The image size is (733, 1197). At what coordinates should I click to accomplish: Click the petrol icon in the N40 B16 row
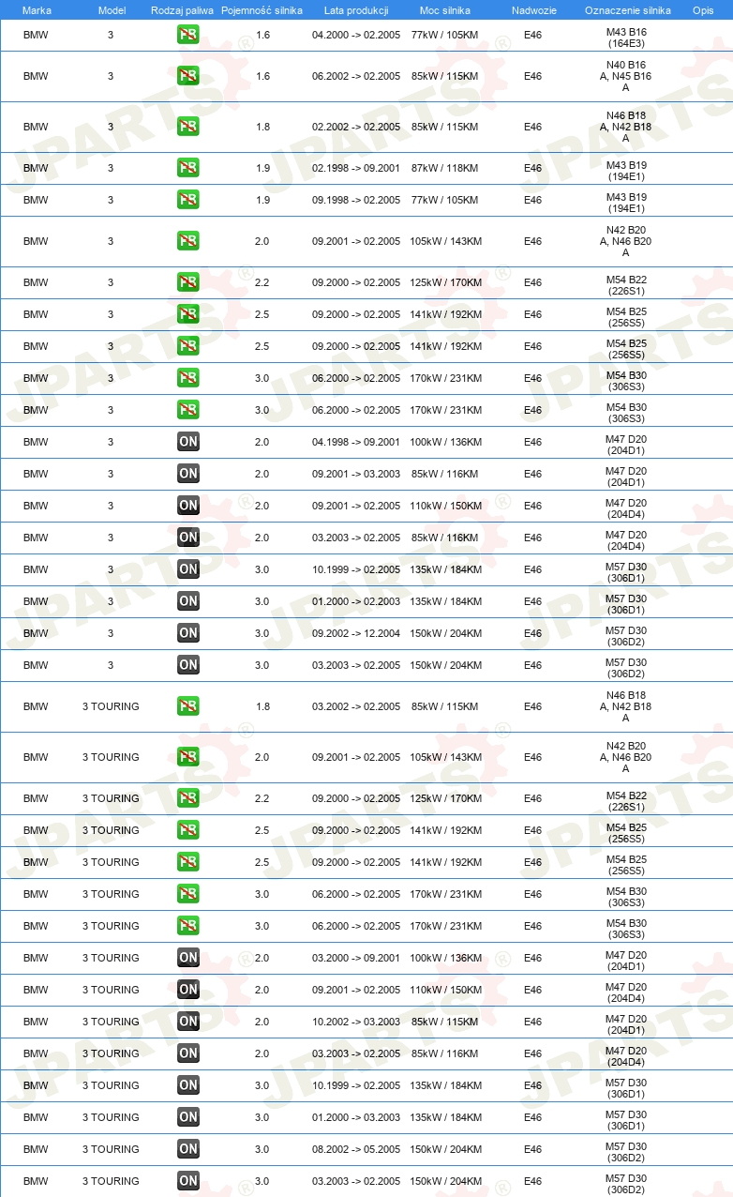click(188, 76)
